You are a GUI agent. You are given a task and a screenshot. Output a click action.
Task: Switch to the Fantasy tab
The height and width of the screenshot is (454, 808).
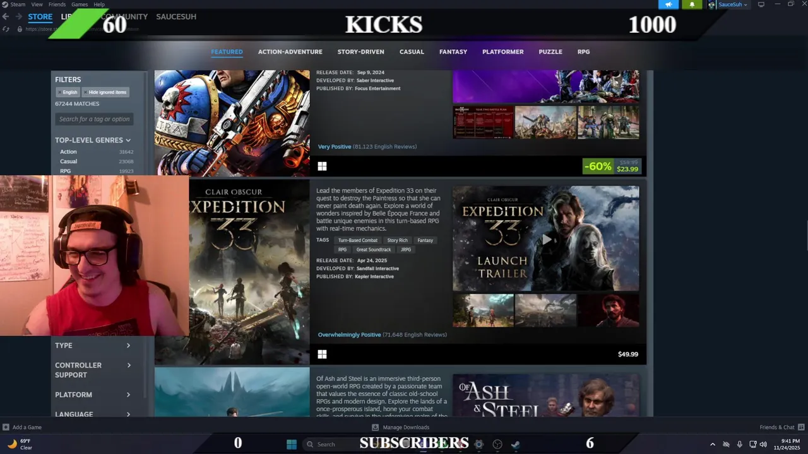(x=453, y=52)
